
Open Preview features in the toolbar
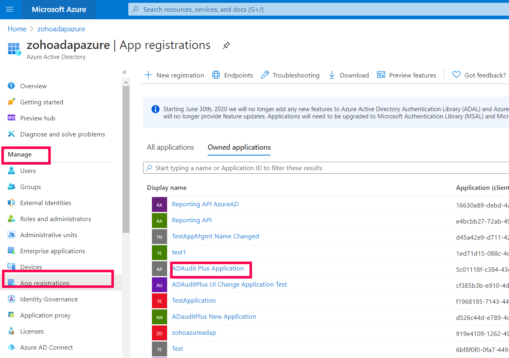pyautogui.click(x=407, y=75)
